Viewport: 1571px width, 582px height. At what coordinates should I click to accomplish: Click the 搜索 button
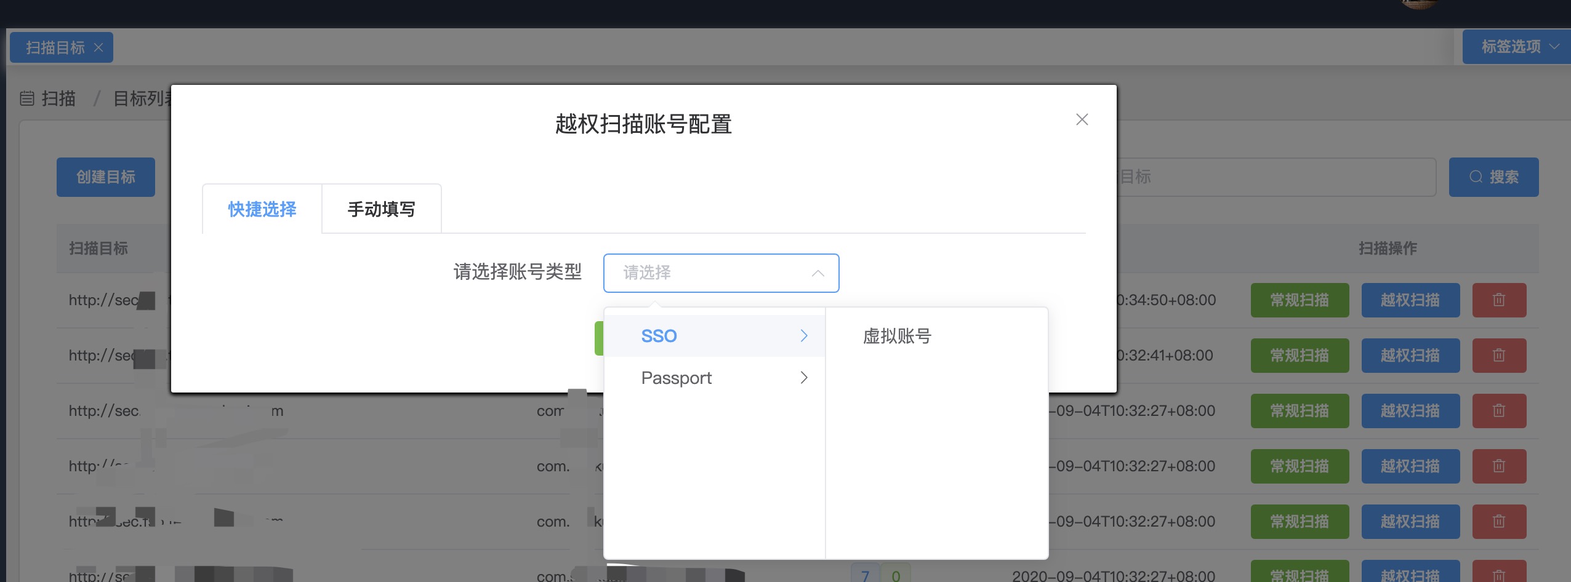pos(1493,177)
